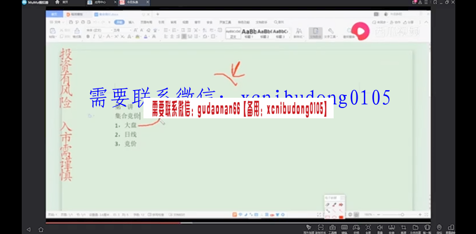This screenshot has width=476, height=234.
Task: Click the highlighted document assistant button
Action: [x=315, y=33]
